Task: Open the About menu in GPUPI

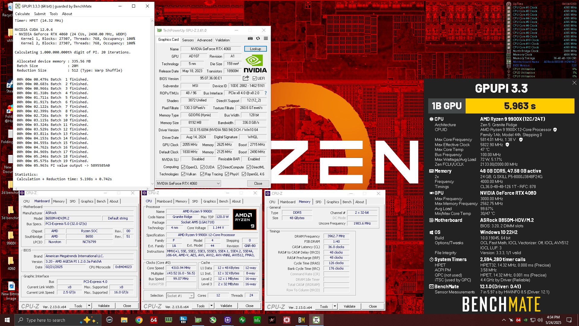Action: pos(67,14)
